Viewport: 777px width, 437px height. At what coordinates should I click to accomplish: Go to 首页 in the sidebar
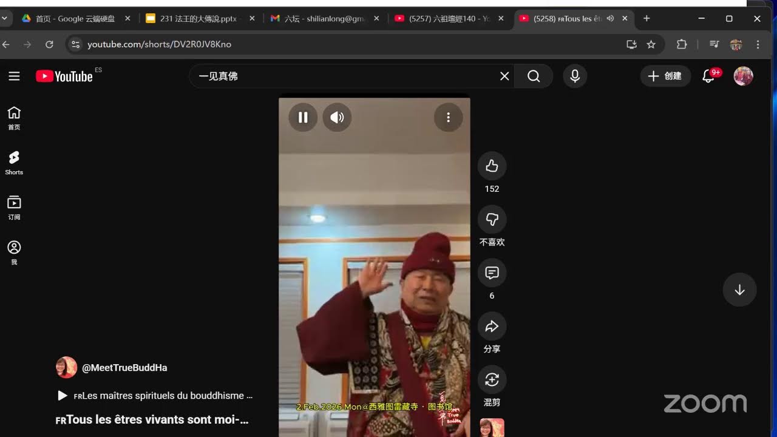point(14,118)
